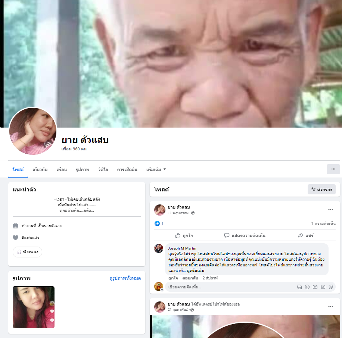Click the sticker icon in comment box
342x338 pixels.
point(331,287)
